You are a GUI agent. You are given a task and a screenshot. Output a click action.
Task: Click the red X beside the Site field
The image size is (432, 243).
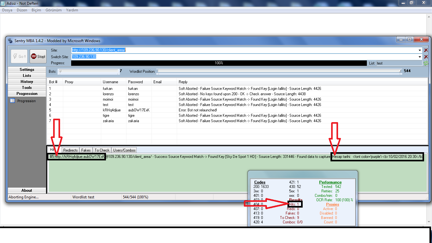(426, 50)
